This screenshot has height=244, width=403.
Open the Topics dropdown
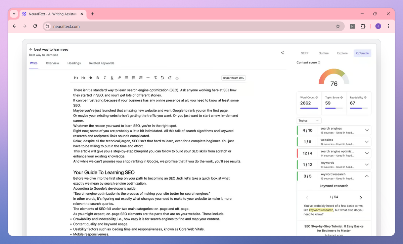pyautogui.click(x=309, y=120)
